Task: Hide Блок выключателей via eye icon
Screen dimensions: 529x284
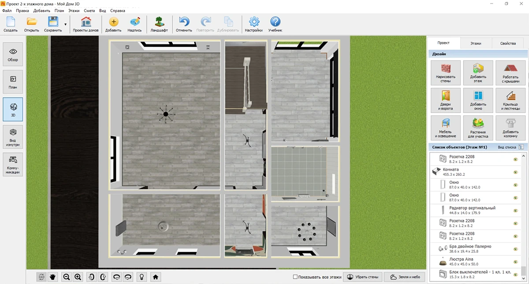Action: [515, 274]
